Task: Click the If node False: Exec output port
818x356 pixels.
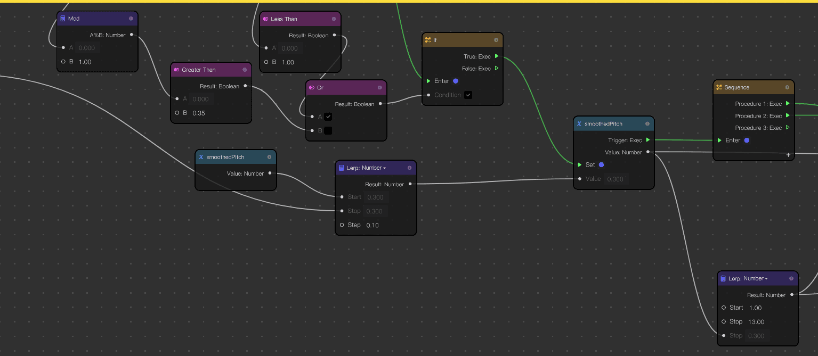Action: 497,68
